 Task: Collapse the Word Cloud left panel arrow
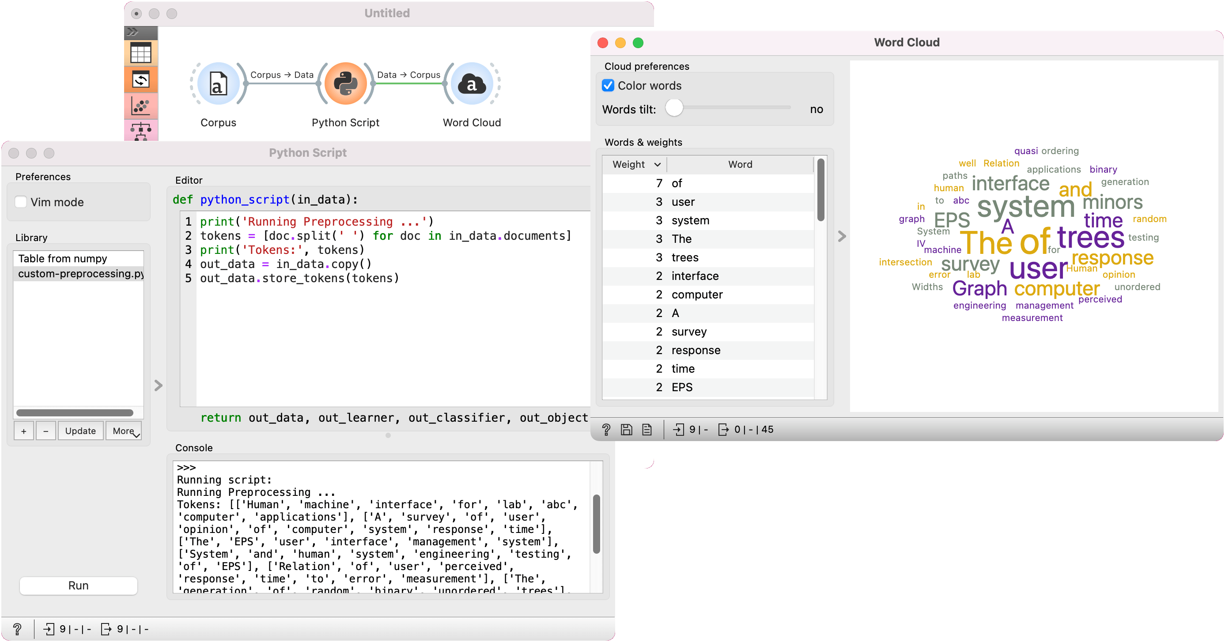coord(842,236)
